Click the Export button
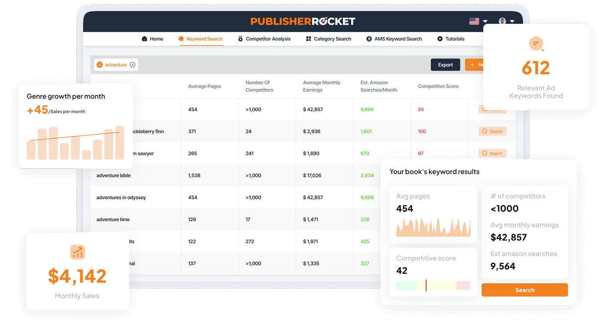Image resolution: width=607 pixels, height=330 pixels. [x=445, y=65]
